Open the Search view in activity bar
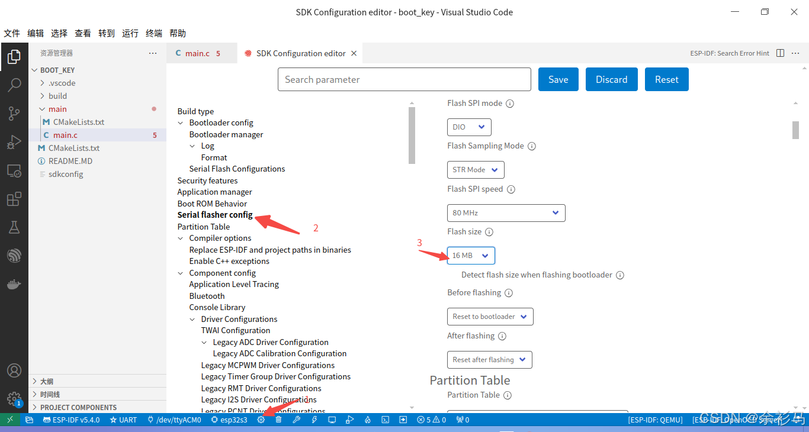This screenshot has height=432, width=809. (x=14, y=85)
